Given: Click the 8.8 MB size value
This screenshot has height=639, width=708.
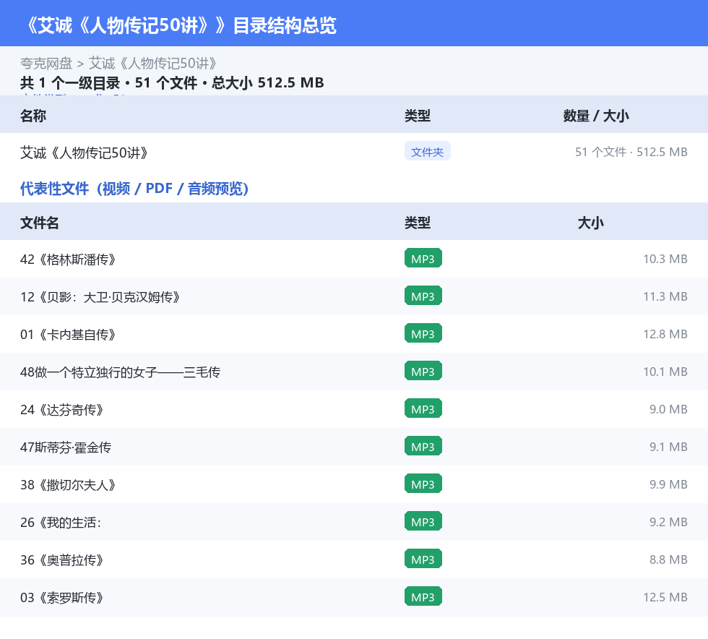Looking at the screenshot, I should 668,559.
